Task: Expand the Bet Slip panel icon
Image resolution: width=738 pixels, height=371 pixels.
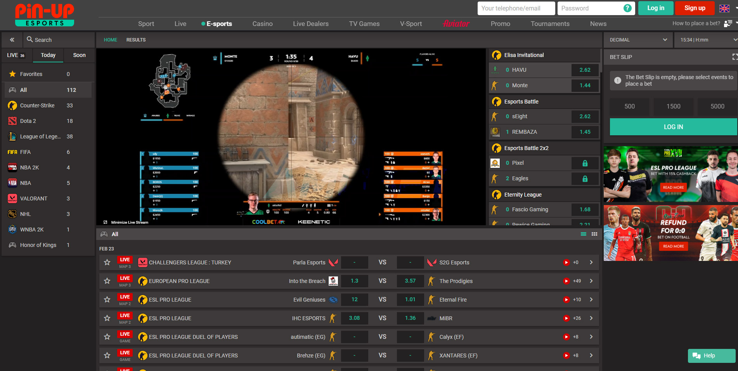Action: click(x=735, y=57)
